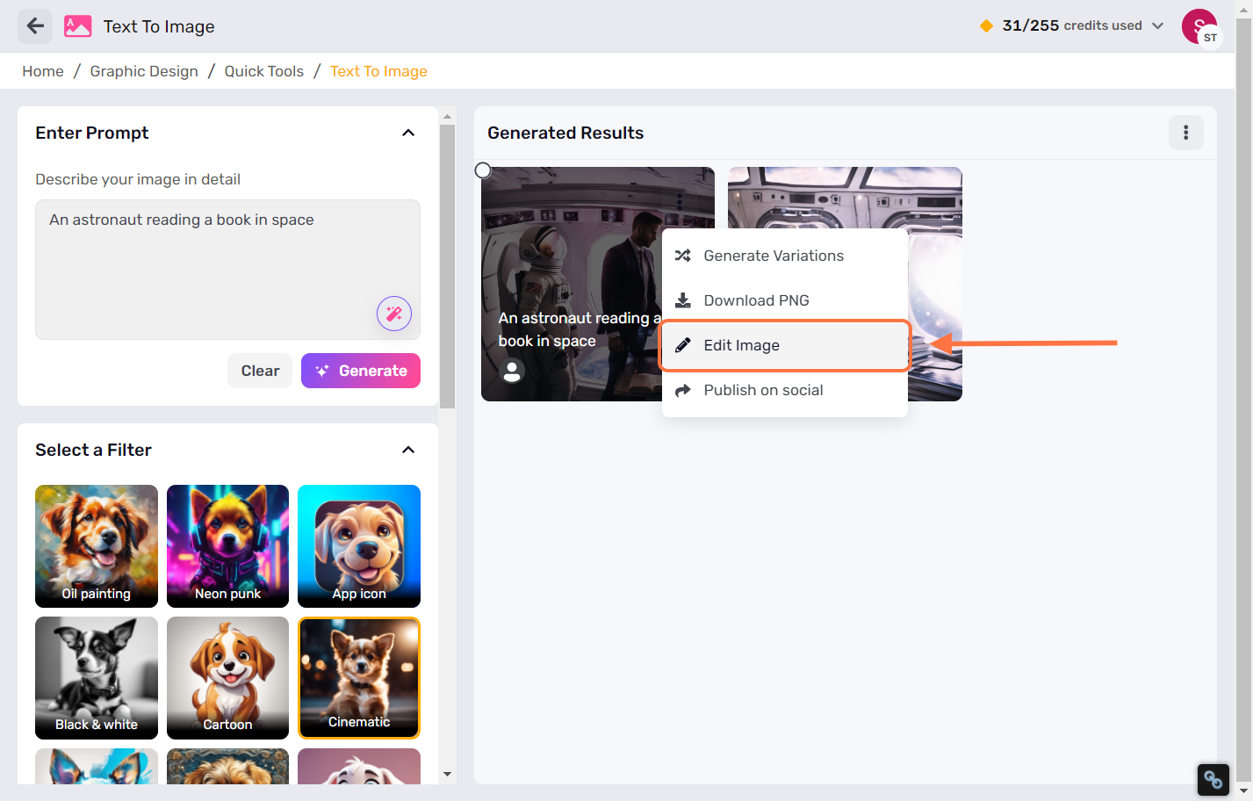Image resolution: width=1253 pixels, height=801 pixels.
Task: Collapse the Select a Filter section
Action: tap(408, 450)
